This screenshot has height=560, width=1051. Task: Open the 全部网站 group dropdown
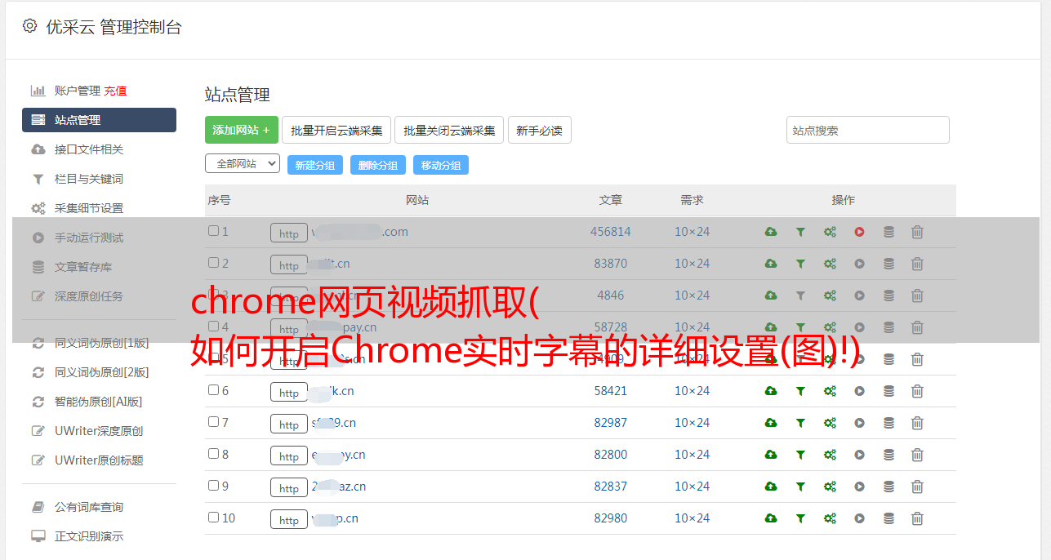click(x=243, y=163)
